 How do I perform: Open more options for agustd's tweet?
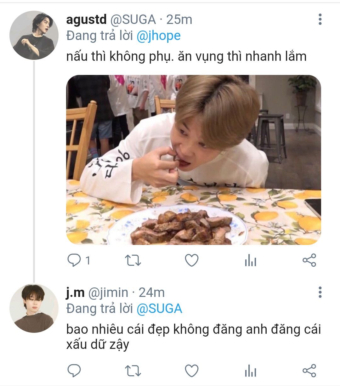[x=320, y=20]
